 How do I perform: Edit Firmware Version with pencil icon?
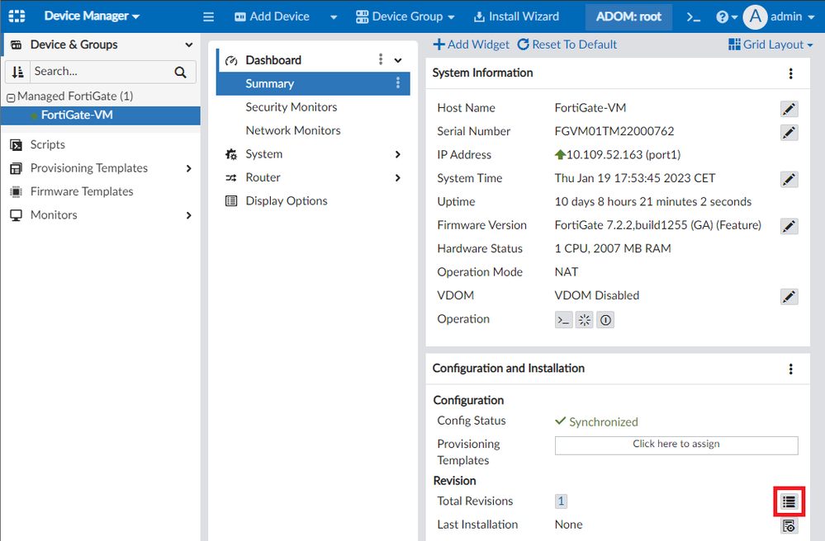[789, 226]
